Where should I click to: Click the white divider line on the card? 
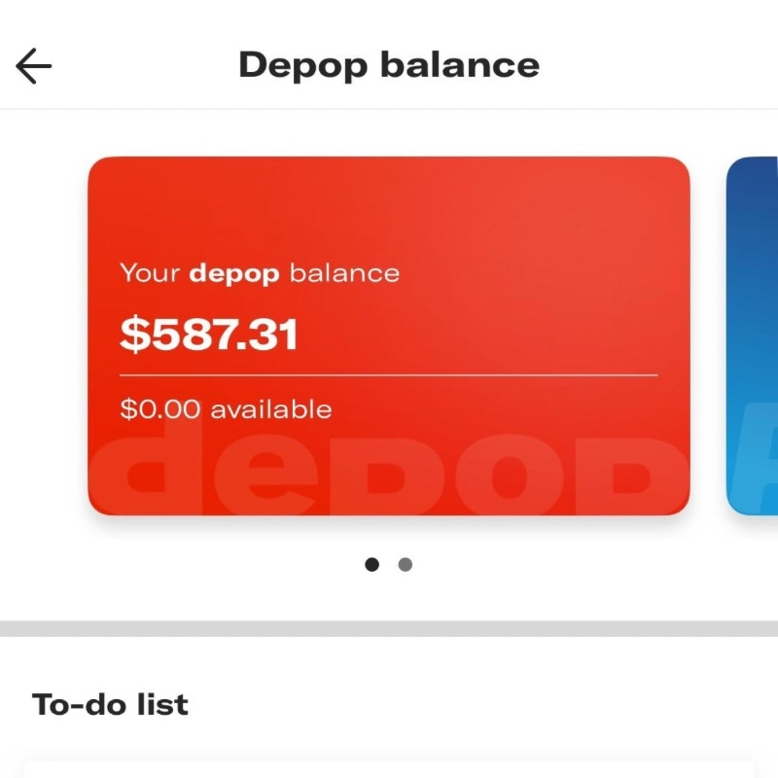[389, 374]
